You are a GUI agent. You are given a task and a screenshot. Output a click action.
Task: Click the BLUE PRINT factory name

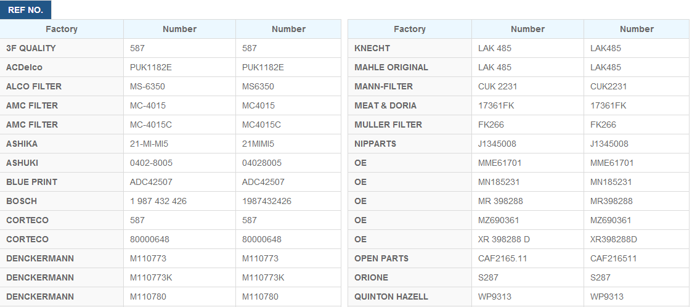(31, 182)
